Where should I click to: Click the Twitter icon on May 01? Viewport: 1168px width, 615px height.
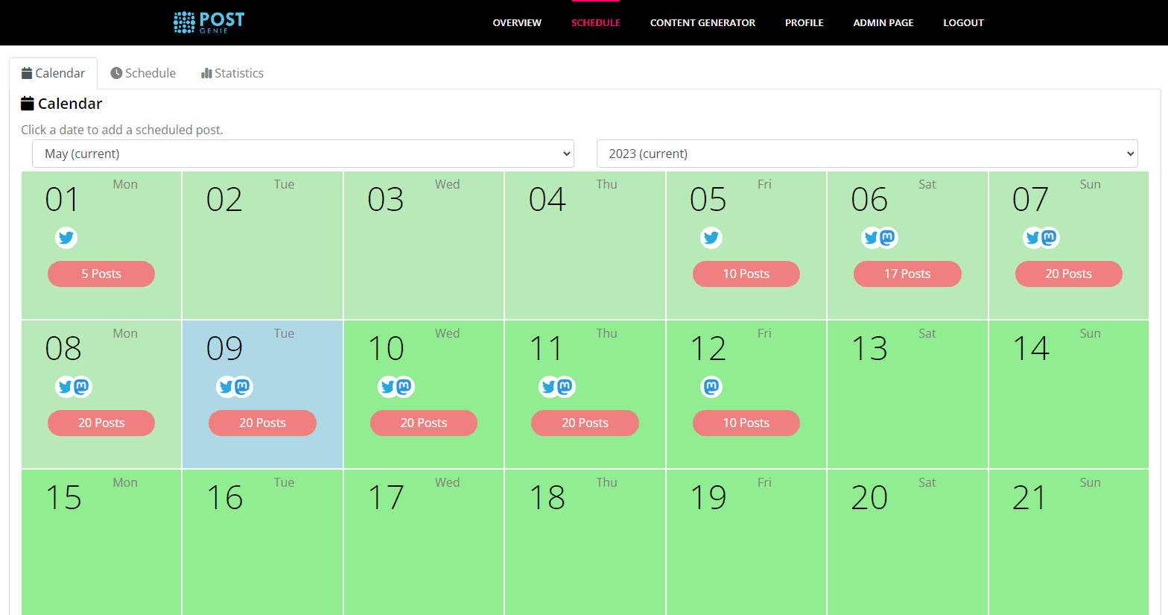(66, 238)
